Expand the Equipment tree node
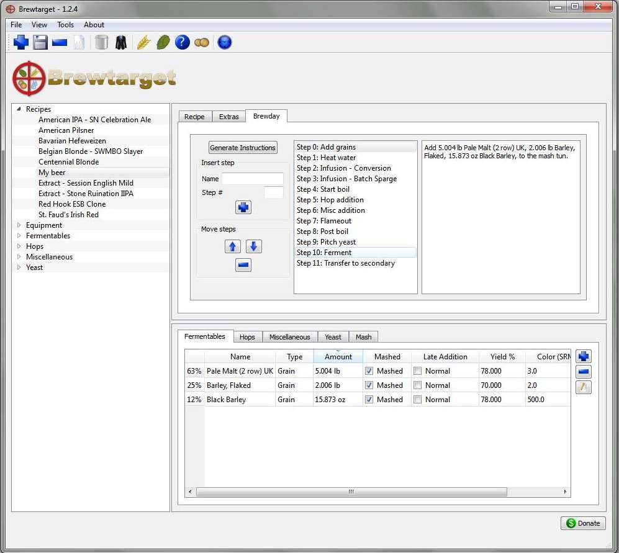 click(19, 225)
